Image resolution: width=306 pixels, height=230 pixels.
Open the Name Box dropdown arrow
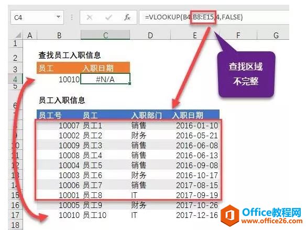pyautogui.click(x=58, y=17)
